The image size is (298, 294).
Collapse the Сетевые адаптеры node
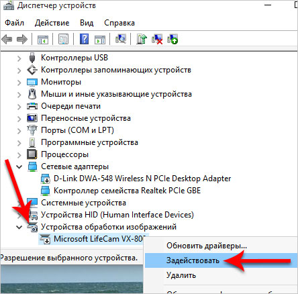19,166
